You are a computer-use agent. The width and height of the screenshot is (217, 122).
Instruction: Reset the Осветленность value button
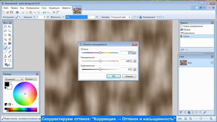(x=135, y=69)
